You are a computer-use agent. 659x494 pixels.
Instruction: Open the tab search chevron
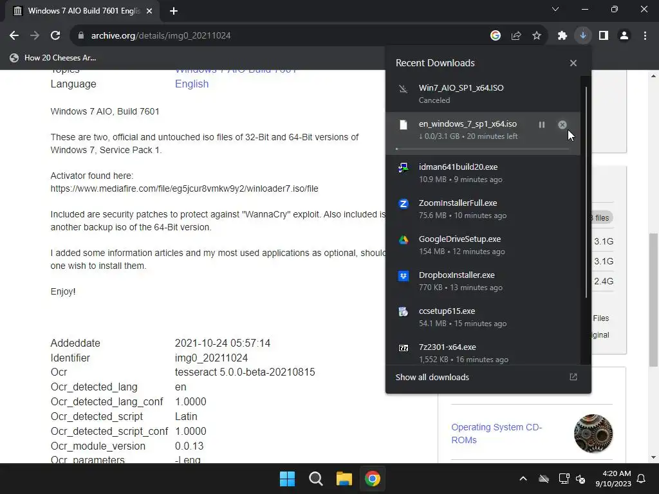(555, 9)
